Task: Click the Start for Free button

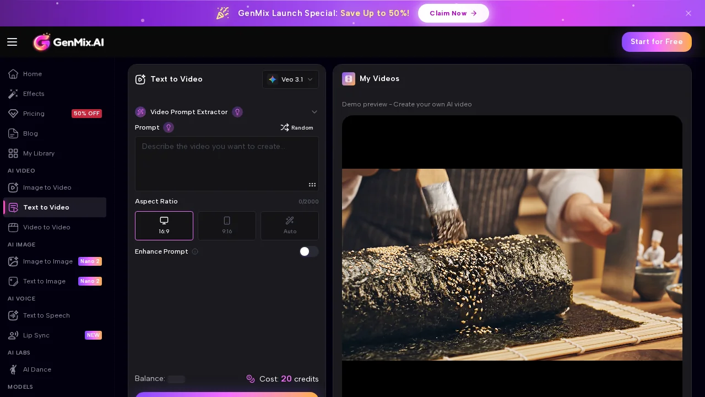Action: coord(657,42)
